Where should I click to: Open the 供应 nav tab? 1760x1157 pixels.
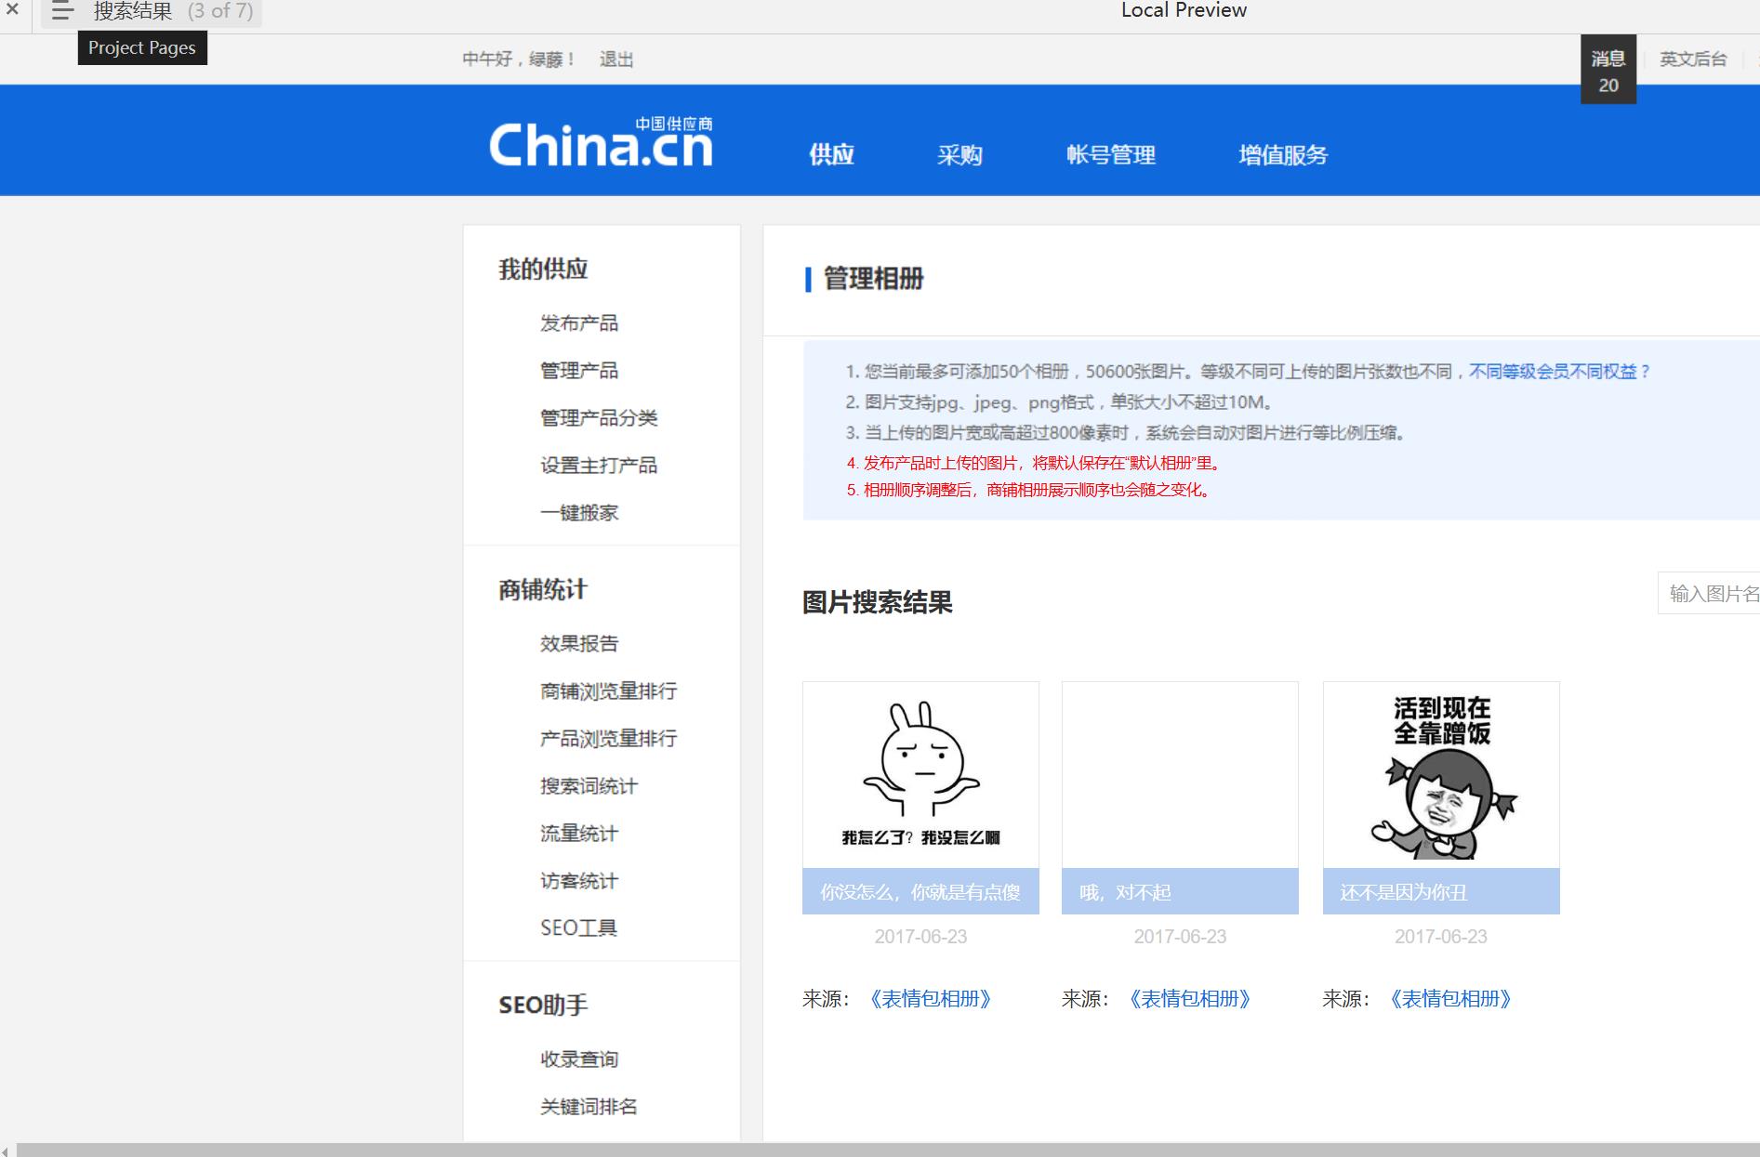click(831, 155)
